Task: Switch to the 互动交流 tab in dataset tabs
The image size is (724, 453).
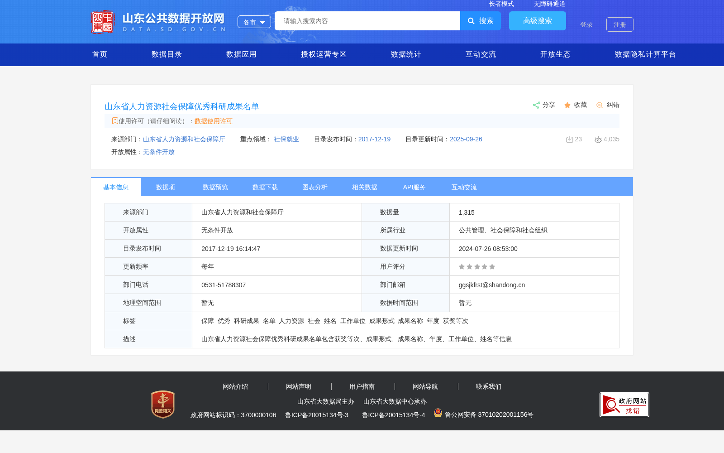Action: (x=464, y=187)
